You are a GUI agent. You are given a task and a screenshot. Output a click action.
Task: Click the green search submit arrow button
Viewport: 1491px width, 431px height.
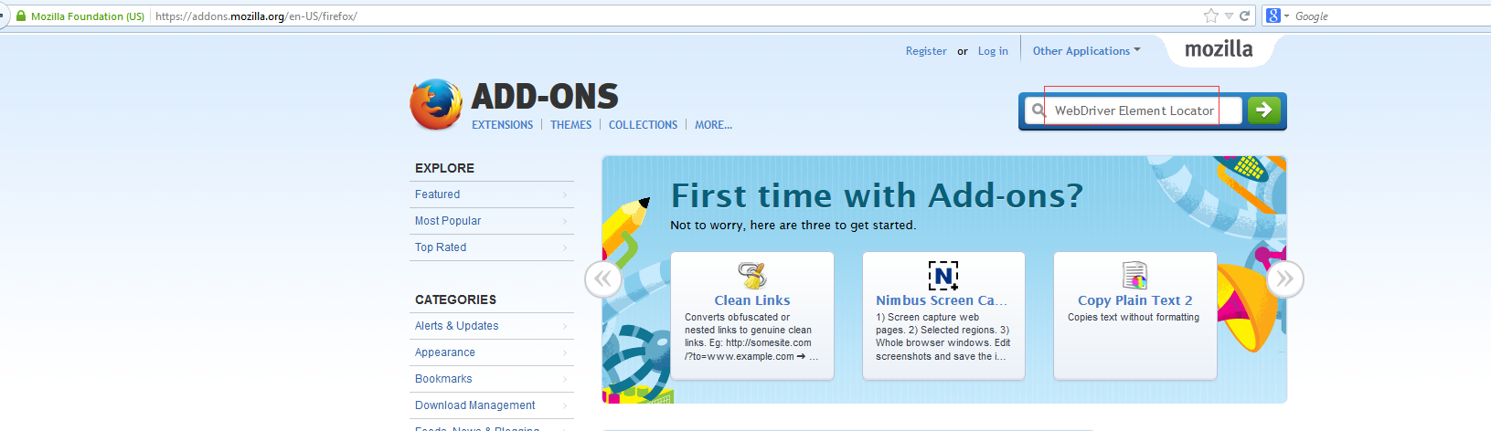pyautogui.click(x=1263, y=110)
